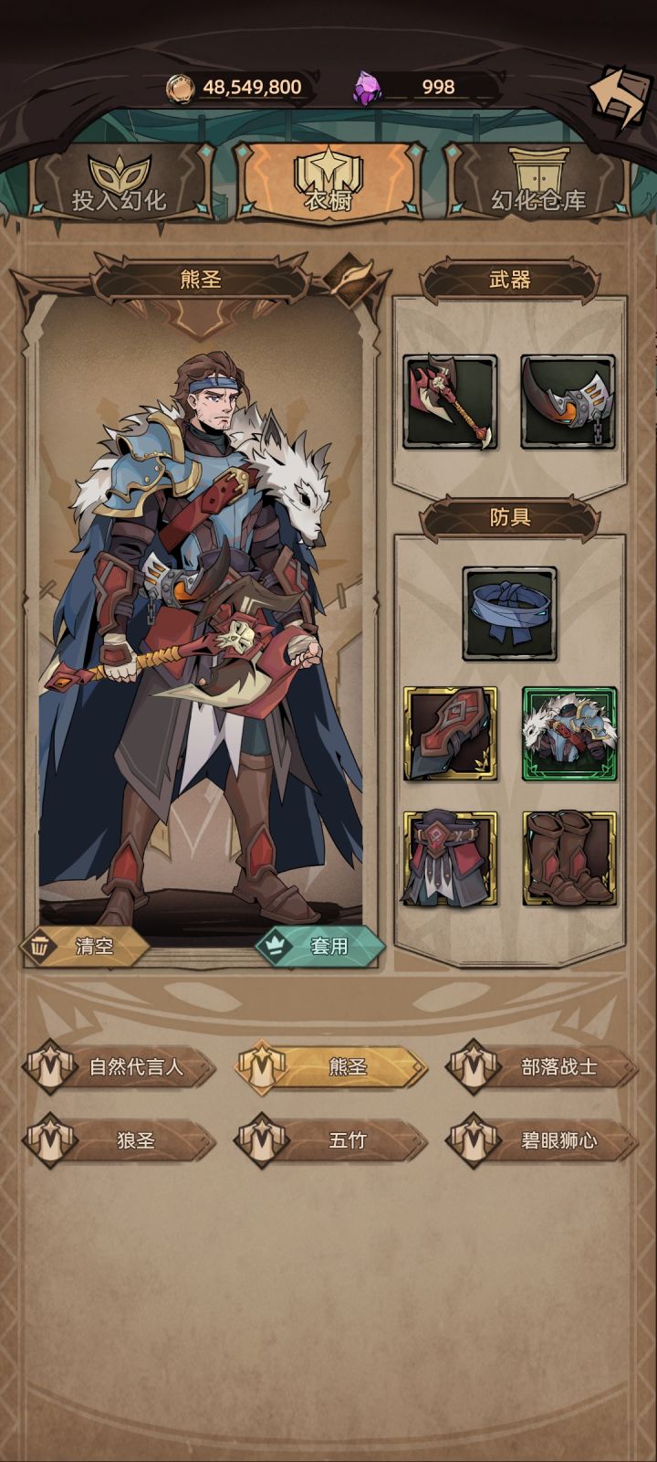The image size is (657, 1462).
Task: Switch to the 幻化仓库 tab
Action: click(x=538, y=183)
